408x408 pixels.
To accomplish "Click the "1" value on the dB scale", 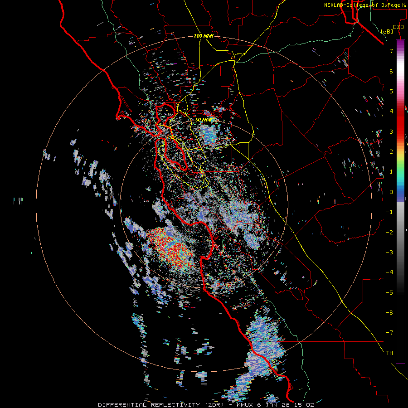I will [x=391, y=172].
